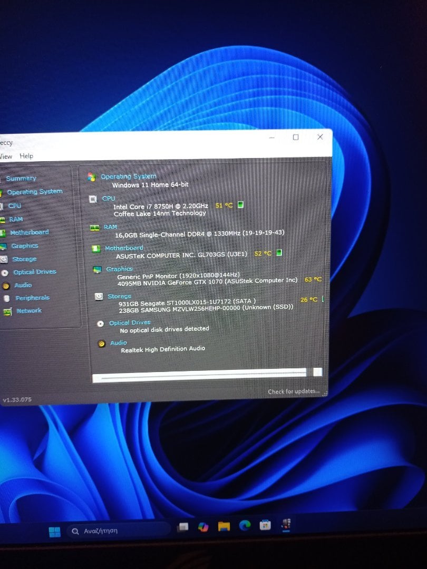This screenshot has width=427, height=569.
Task: Click the horizontal scrollbar at pane bottom
Action: tap(200, 375)
